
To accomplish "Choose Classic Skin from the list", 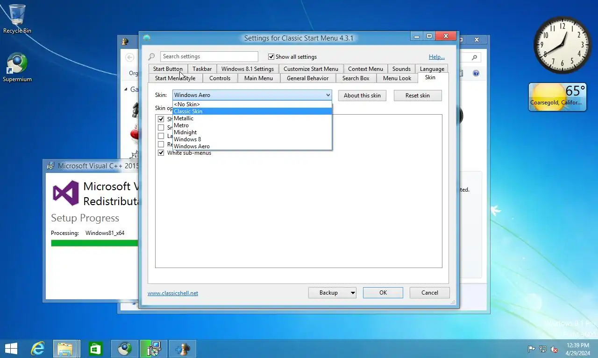I will pyautogui.click(x=252, y=111).
